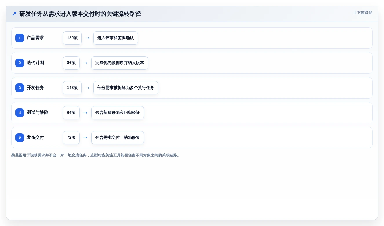Click the 产品需求 stage label
Screen dimensions: 384x226
35,38
